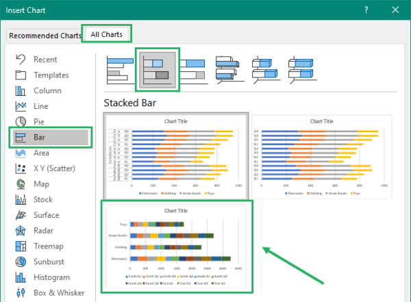Choose the Stacked Bar subtype icon
Screen dimensions: 411x302
coord(158,69)
